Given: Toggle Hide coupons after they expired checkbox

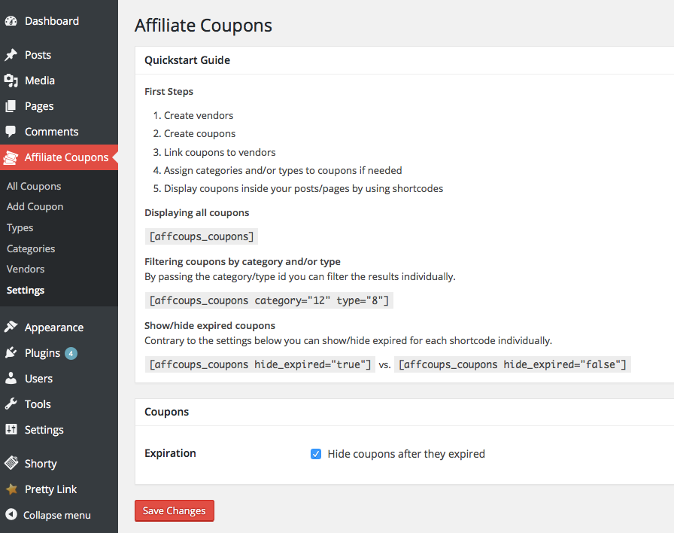Looking at the screenshot, I should pos(316,454).
